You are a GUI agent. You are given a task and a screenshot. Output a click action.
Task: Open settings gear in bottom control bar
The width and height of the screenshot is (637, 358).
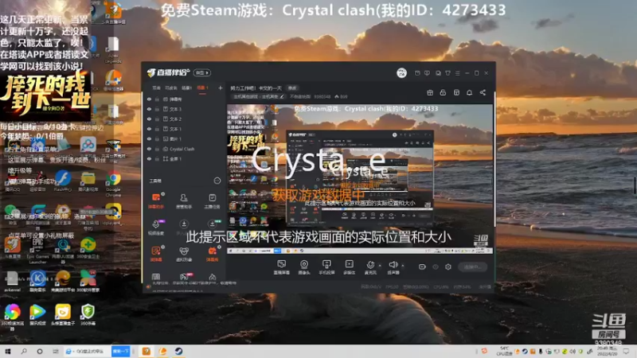tap(448, 267)
